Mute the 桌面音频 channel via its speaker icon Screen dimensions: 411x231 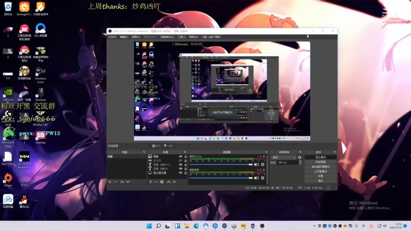click(256, 178)
